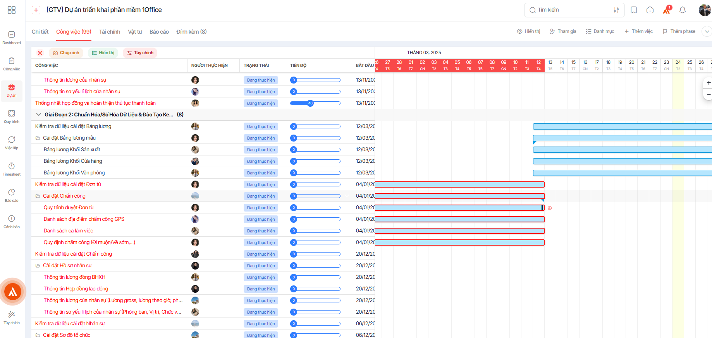Switch to Vật tư tab
712x338 pixels.
(x=135, y=32)
